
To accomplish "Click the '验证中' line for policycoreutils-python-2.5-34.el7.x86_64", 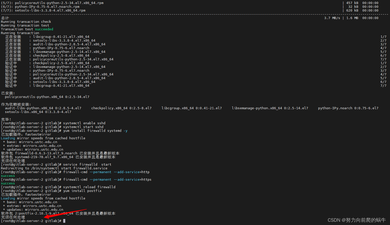I will [59, 74].
